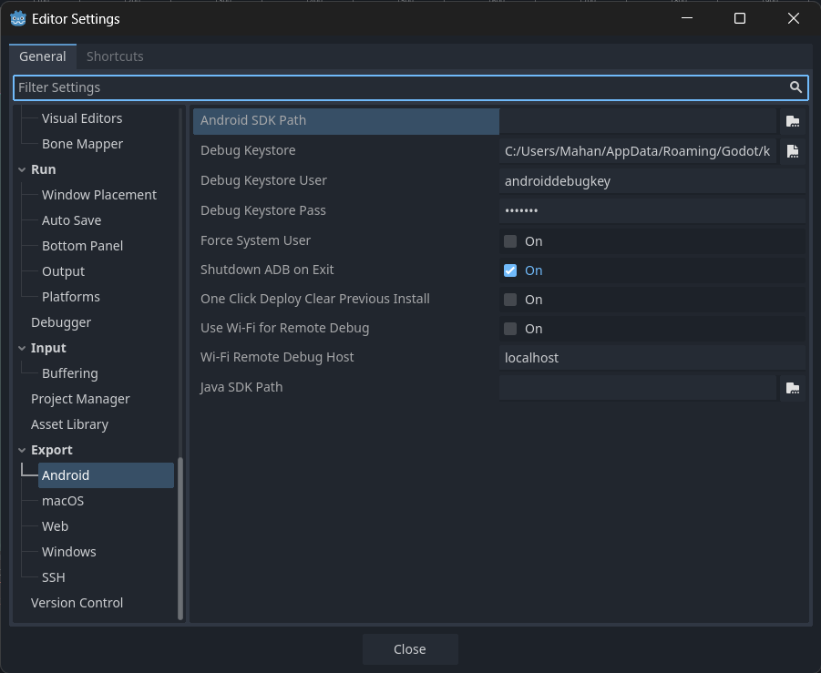Click the Godot logo in the title bar
The height and width of the screenshot is (673, 821).
(17, 18)
